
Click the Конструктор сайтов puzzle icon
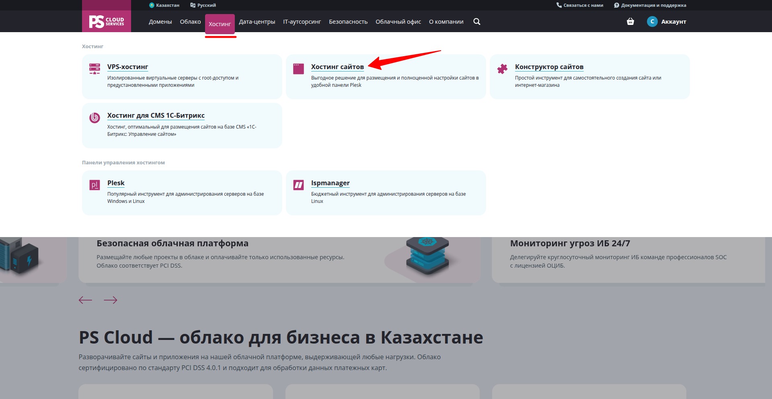(502, 69)
